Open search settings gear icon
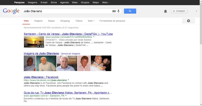This screenshot has height=106, width=202. tap(188, 21)
